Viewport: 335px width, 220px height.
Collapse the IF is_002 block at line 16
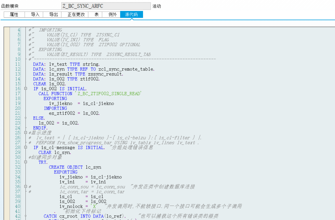[x=26, y=88]
